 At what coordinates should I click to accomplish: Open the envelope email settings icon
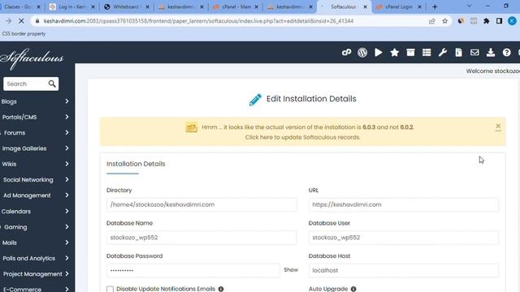474,52
